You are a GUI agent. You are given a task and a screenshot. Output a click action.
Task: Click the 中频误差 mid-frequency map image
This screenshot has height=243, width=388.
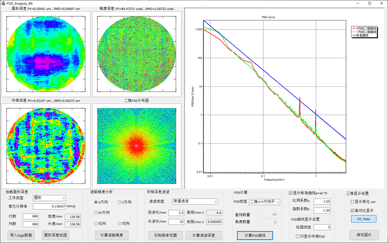(46, 145)
